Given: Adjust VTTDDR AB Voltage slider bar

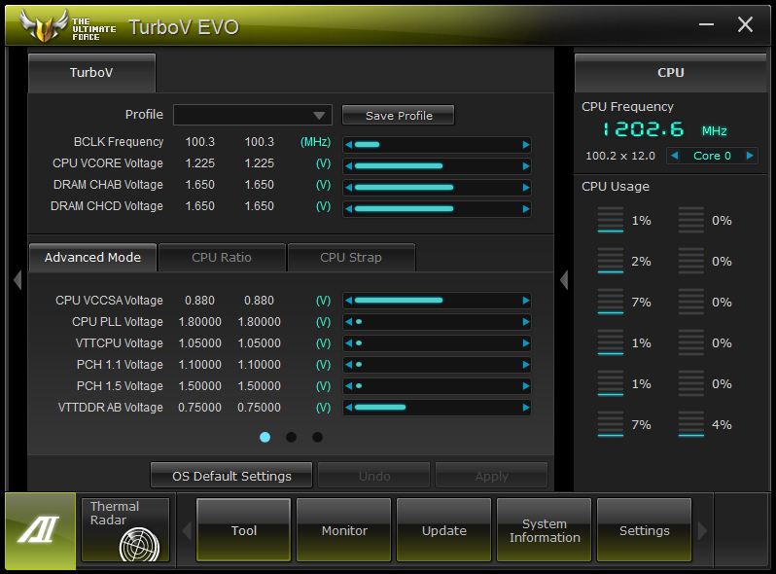Looking at the screenshot, I should (437, 407).
